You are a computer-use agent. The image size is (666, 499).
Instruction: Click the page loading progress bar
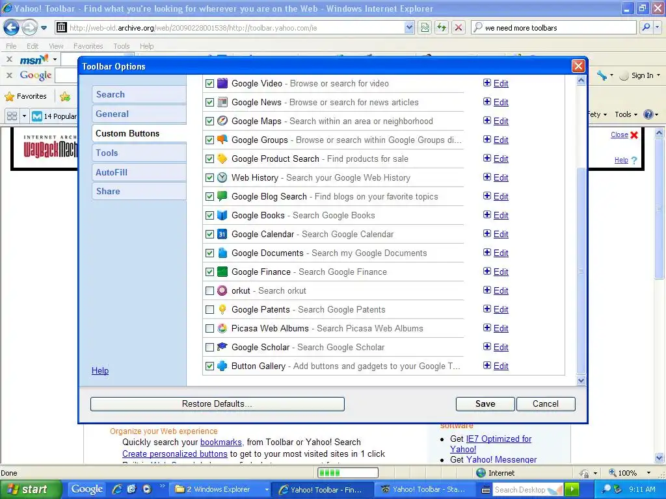click(348, 473)
